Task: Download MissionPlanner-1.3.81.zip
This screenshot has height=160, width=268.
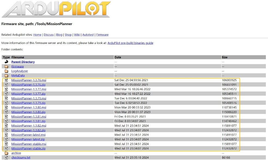Action: [28, 121]
